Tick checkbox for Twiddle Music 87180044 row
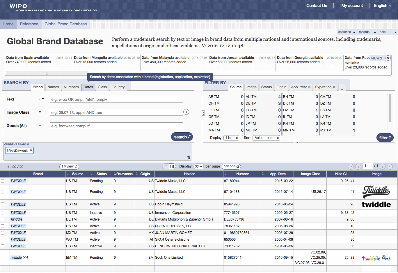Screen dimensions: 398x273 3,181
